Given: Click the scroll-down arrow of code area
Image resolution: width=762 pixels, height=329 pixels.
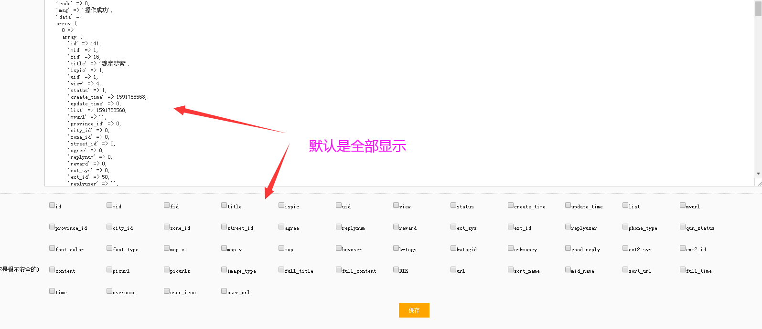Looking at the screenshot, I should (x=758, y=174).
